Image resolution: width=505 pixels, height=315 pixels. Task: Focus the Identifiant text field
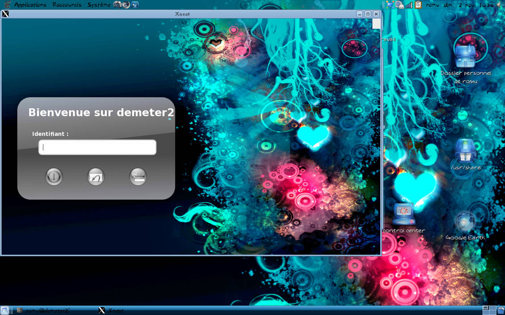[97, 147]
